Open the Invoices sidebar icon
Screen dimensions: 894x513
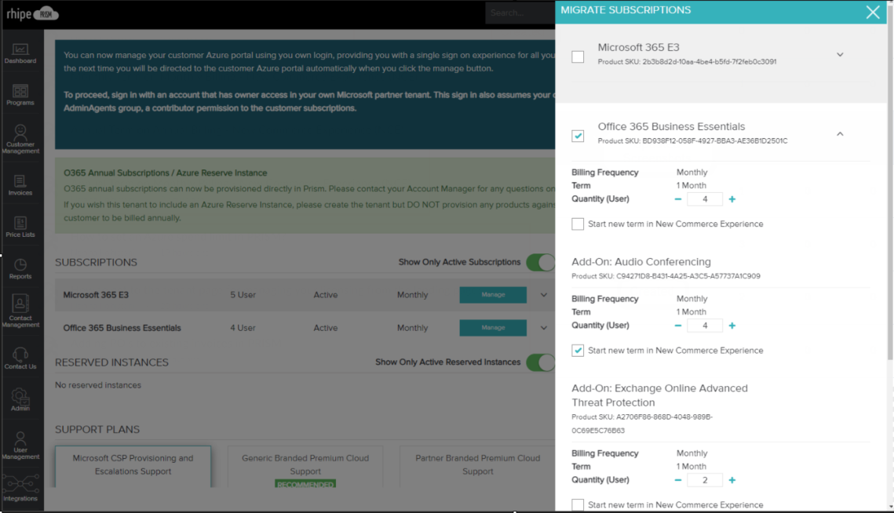(x=20, y=185)
